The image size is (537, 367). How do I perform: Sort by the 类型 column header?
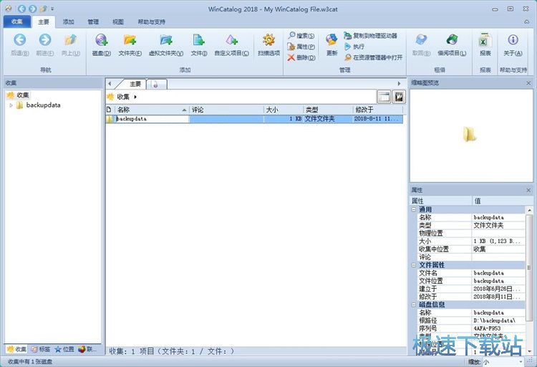pyautogui.click(x=328, y=110)
